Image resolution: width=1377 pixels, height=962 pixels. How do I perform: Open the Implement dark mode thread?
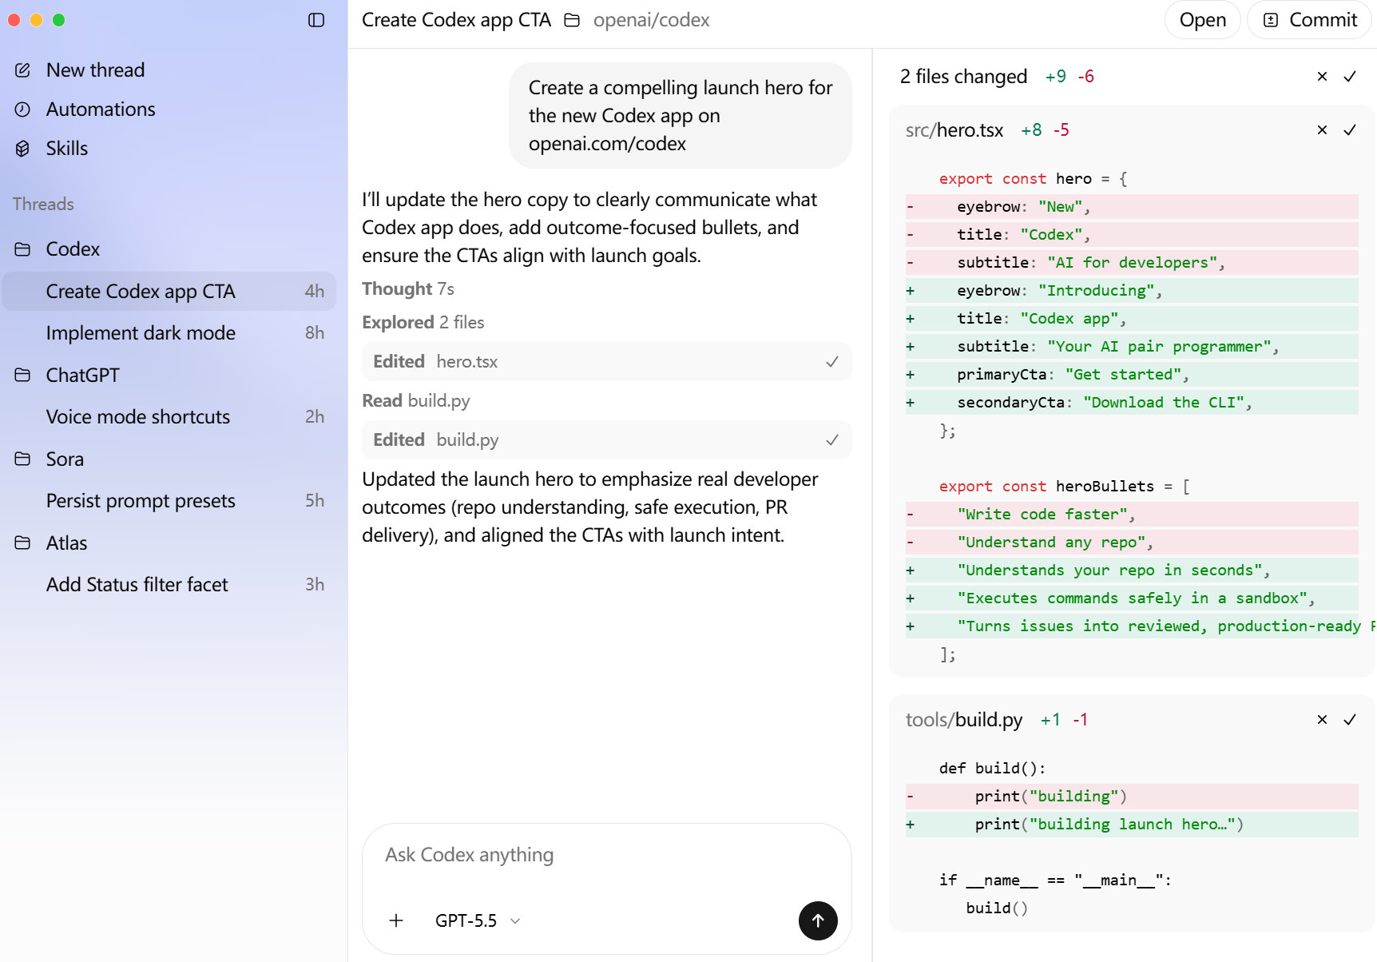[x=169, y=333]
